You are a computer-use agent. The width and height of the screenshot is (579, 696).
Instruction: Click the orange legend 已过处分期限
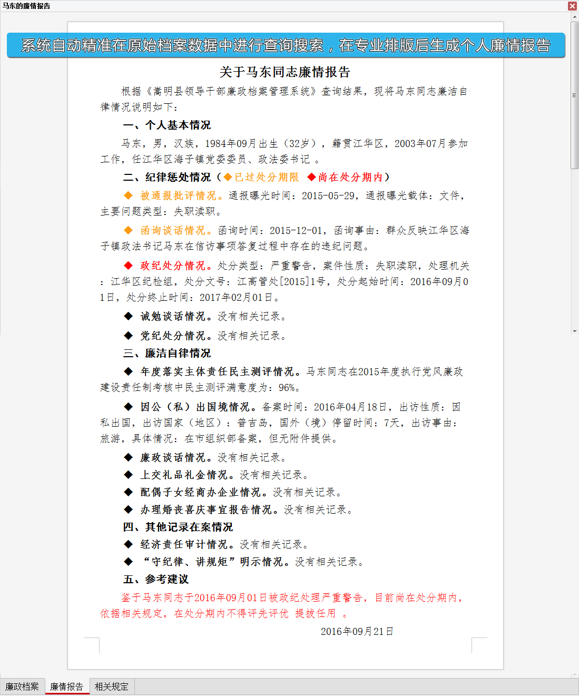pos(261,178)
